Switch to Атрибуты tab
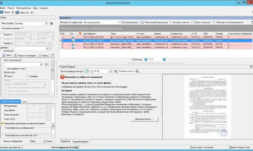 point(65,141)
